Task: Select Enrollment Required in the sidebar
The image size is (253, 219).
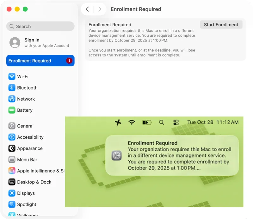Action: 40,61
